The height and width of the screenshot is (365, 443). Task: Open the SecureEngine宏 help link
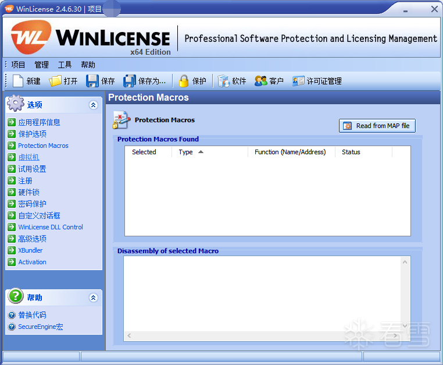coord(40,327)
